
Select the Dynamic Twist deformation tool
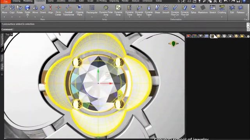129,10
